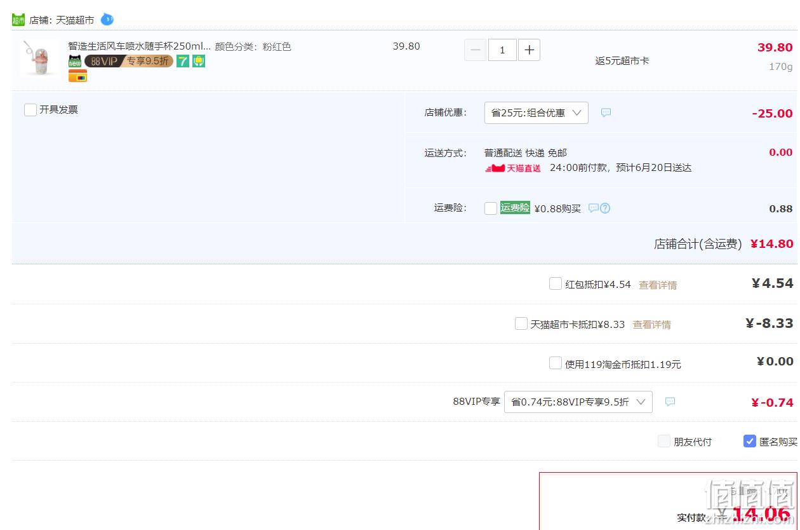Open the question mark help icon for 运费险
Image resolution: width=800 pixels, height=530 pixels.
[x=605, y=208]
